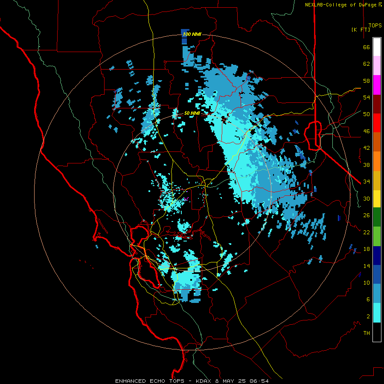Click the 58 legend value
Screen dimensions: 384x384
coord(367,81)
